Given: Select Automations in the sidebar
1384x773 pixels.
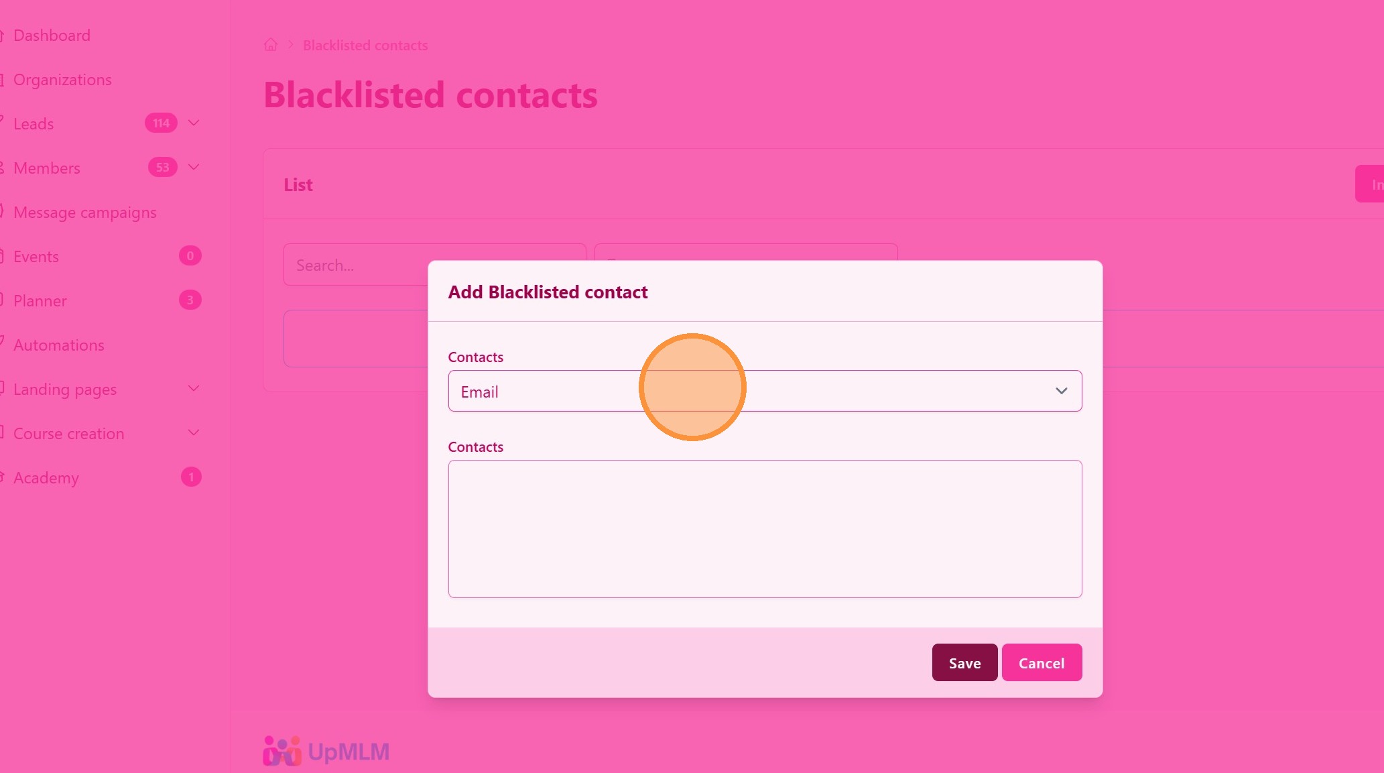Looking at the screenshot, I should pos(59,345).
